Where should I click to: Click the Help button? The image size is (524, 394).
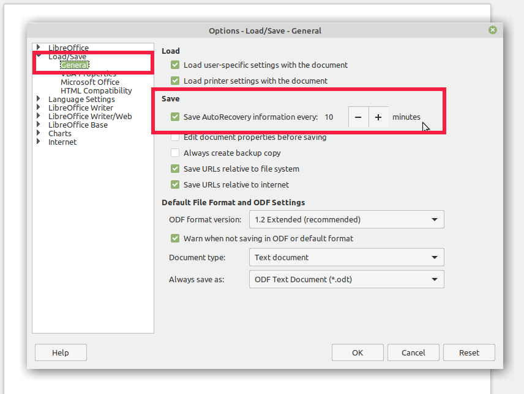coord(61,352)
